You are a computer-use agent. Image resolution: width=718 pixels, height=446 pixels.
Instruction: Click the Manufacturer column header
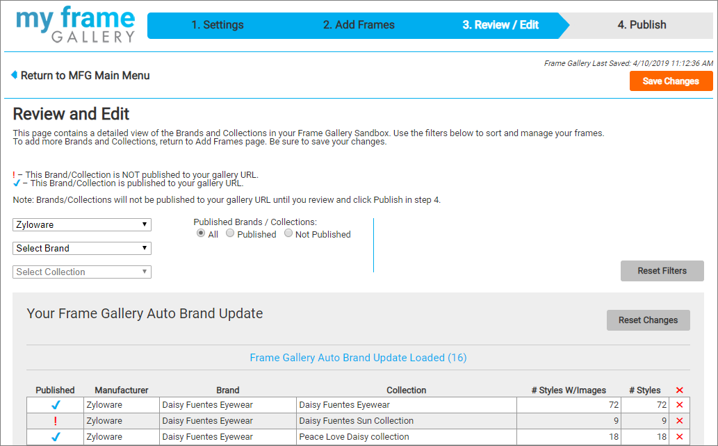(x=122, y=390)
